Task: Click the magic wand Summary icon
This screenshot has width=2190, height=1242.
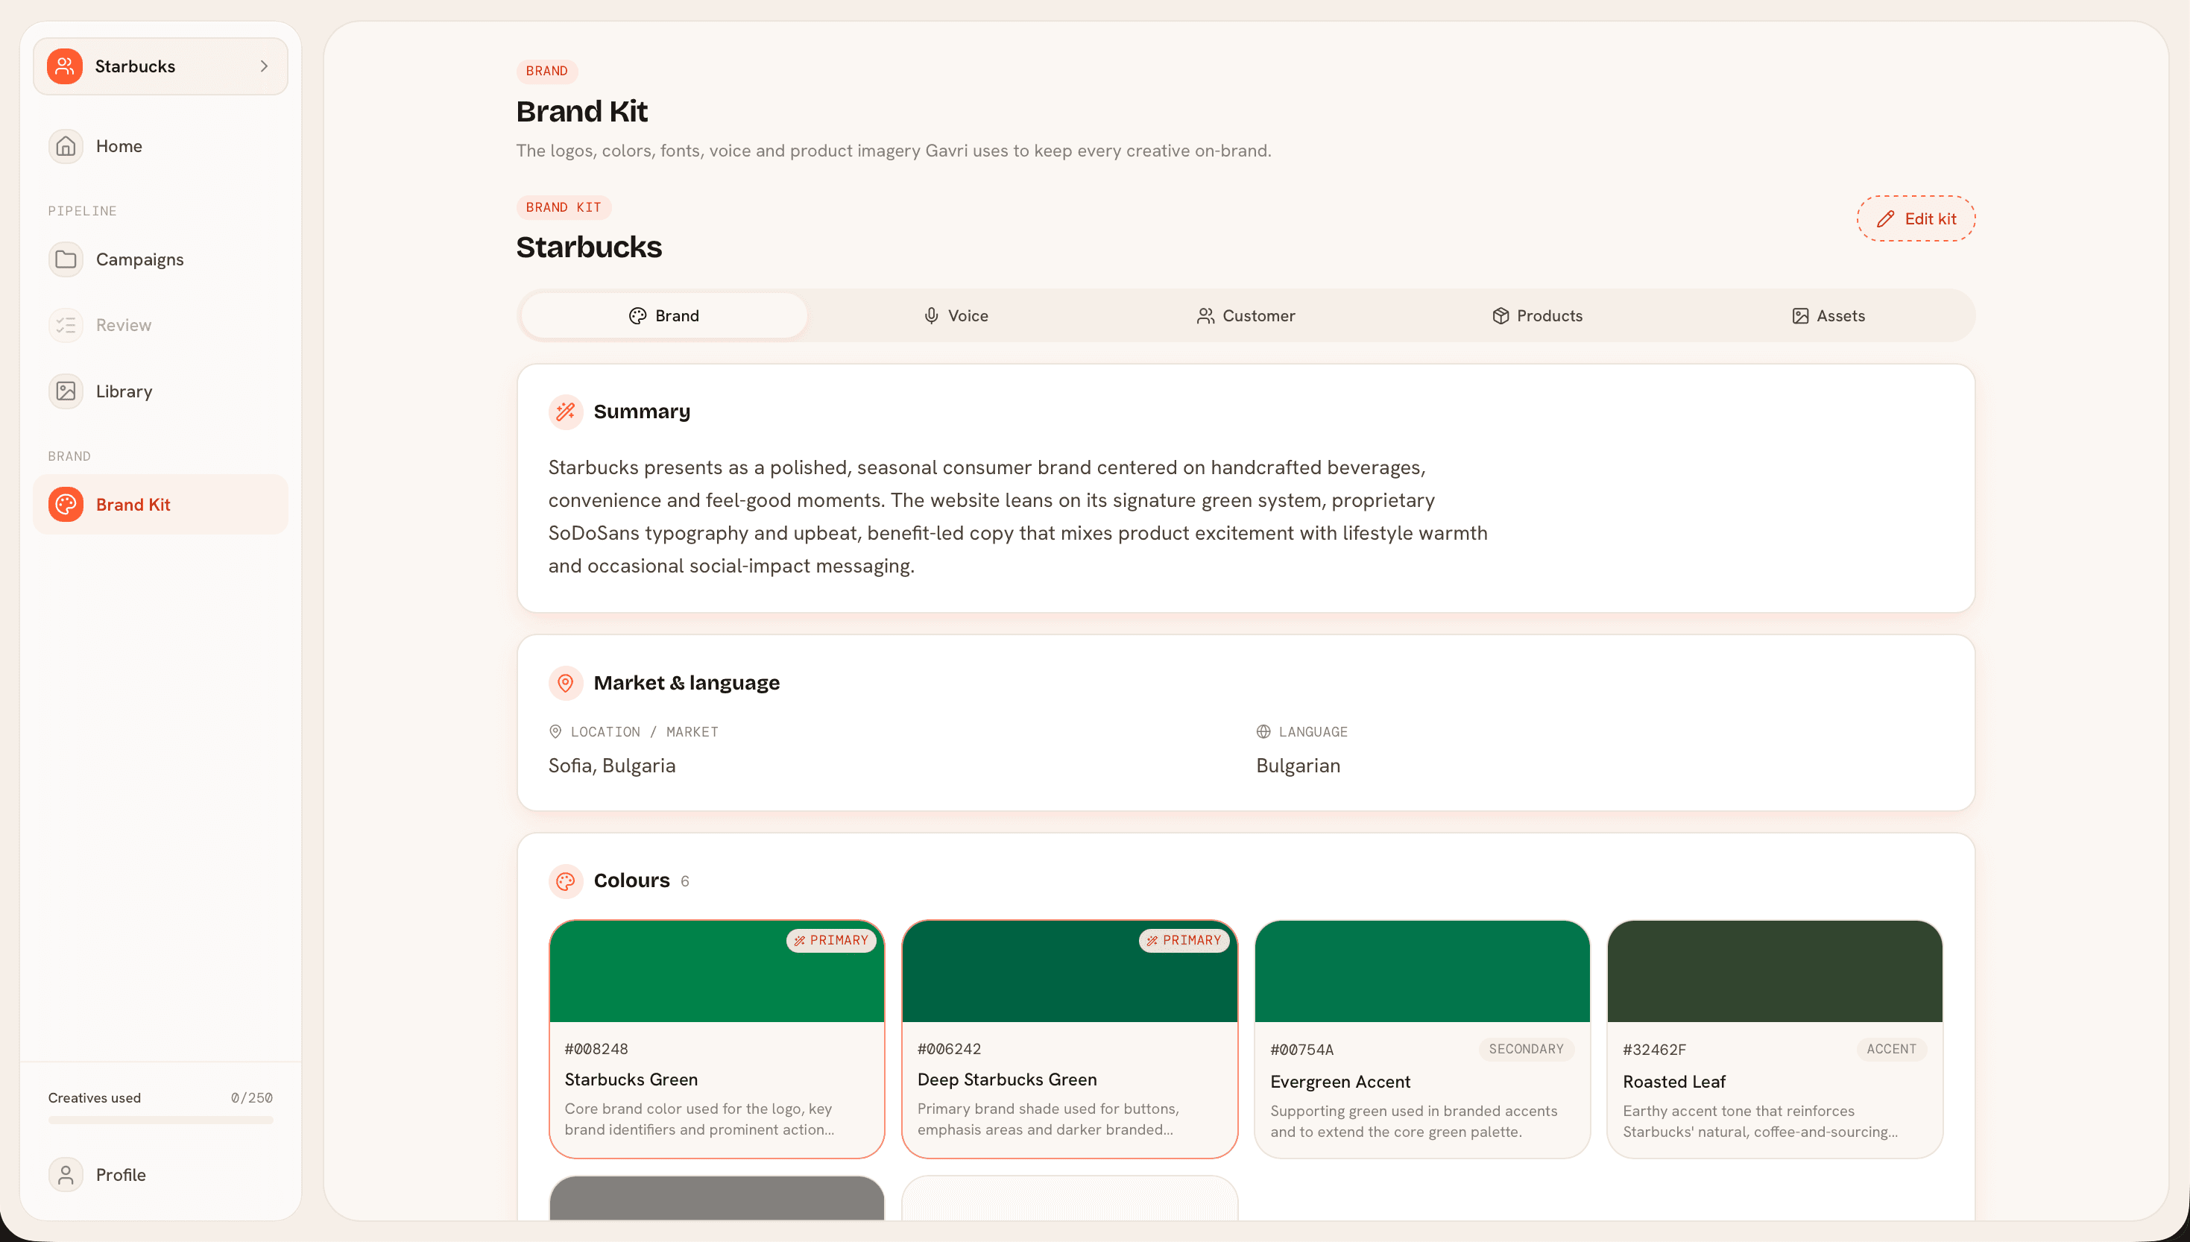Action: click(566, 412)
